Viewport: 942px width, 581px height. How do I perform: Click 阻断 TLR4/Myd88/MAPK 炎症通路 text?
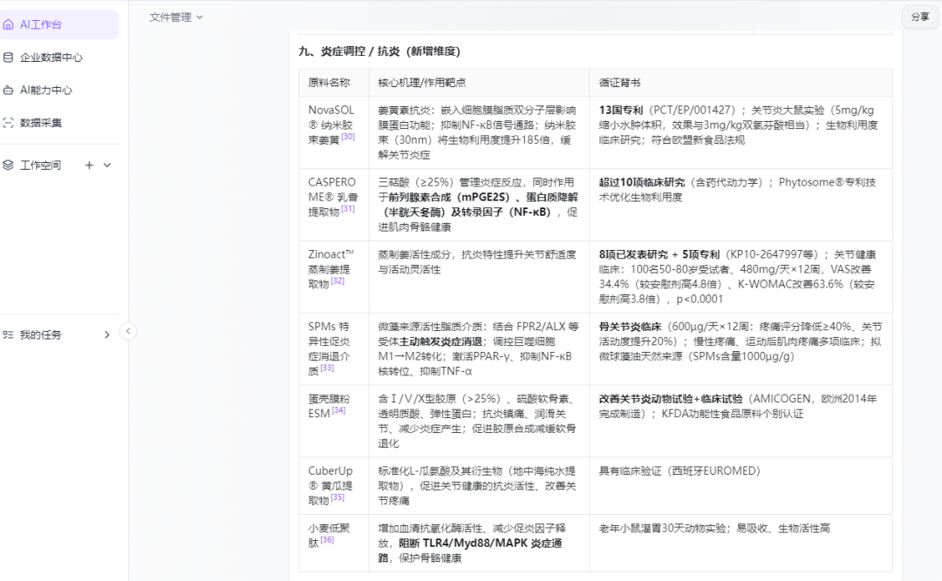tap(472, 551)
